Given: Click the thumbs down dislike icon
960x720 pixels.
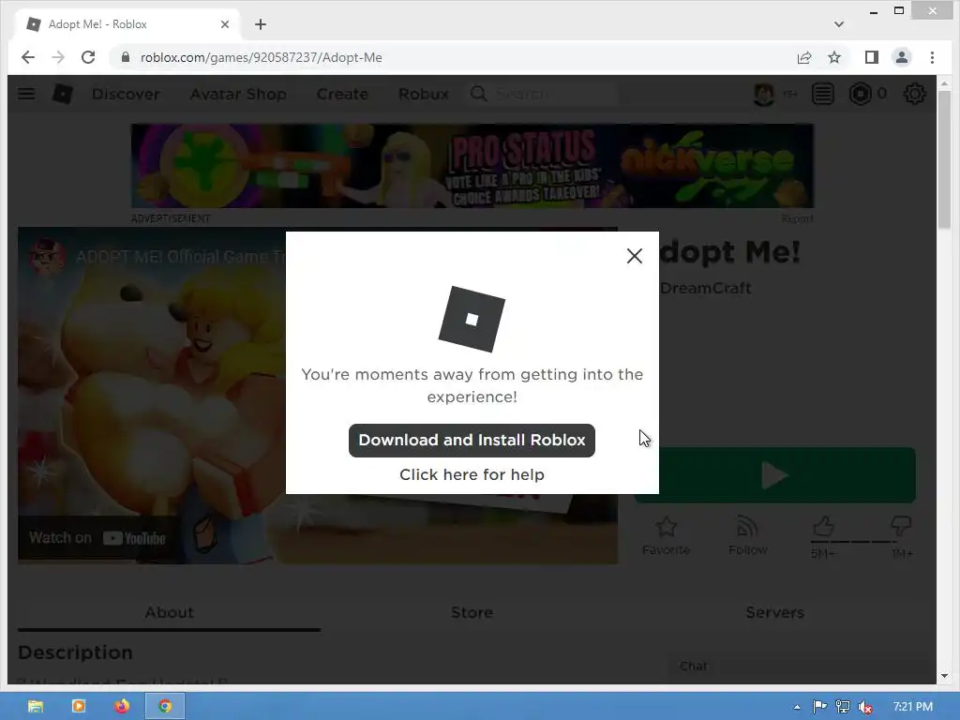Looking at the screenshot, I should click(x=901, y=527).
